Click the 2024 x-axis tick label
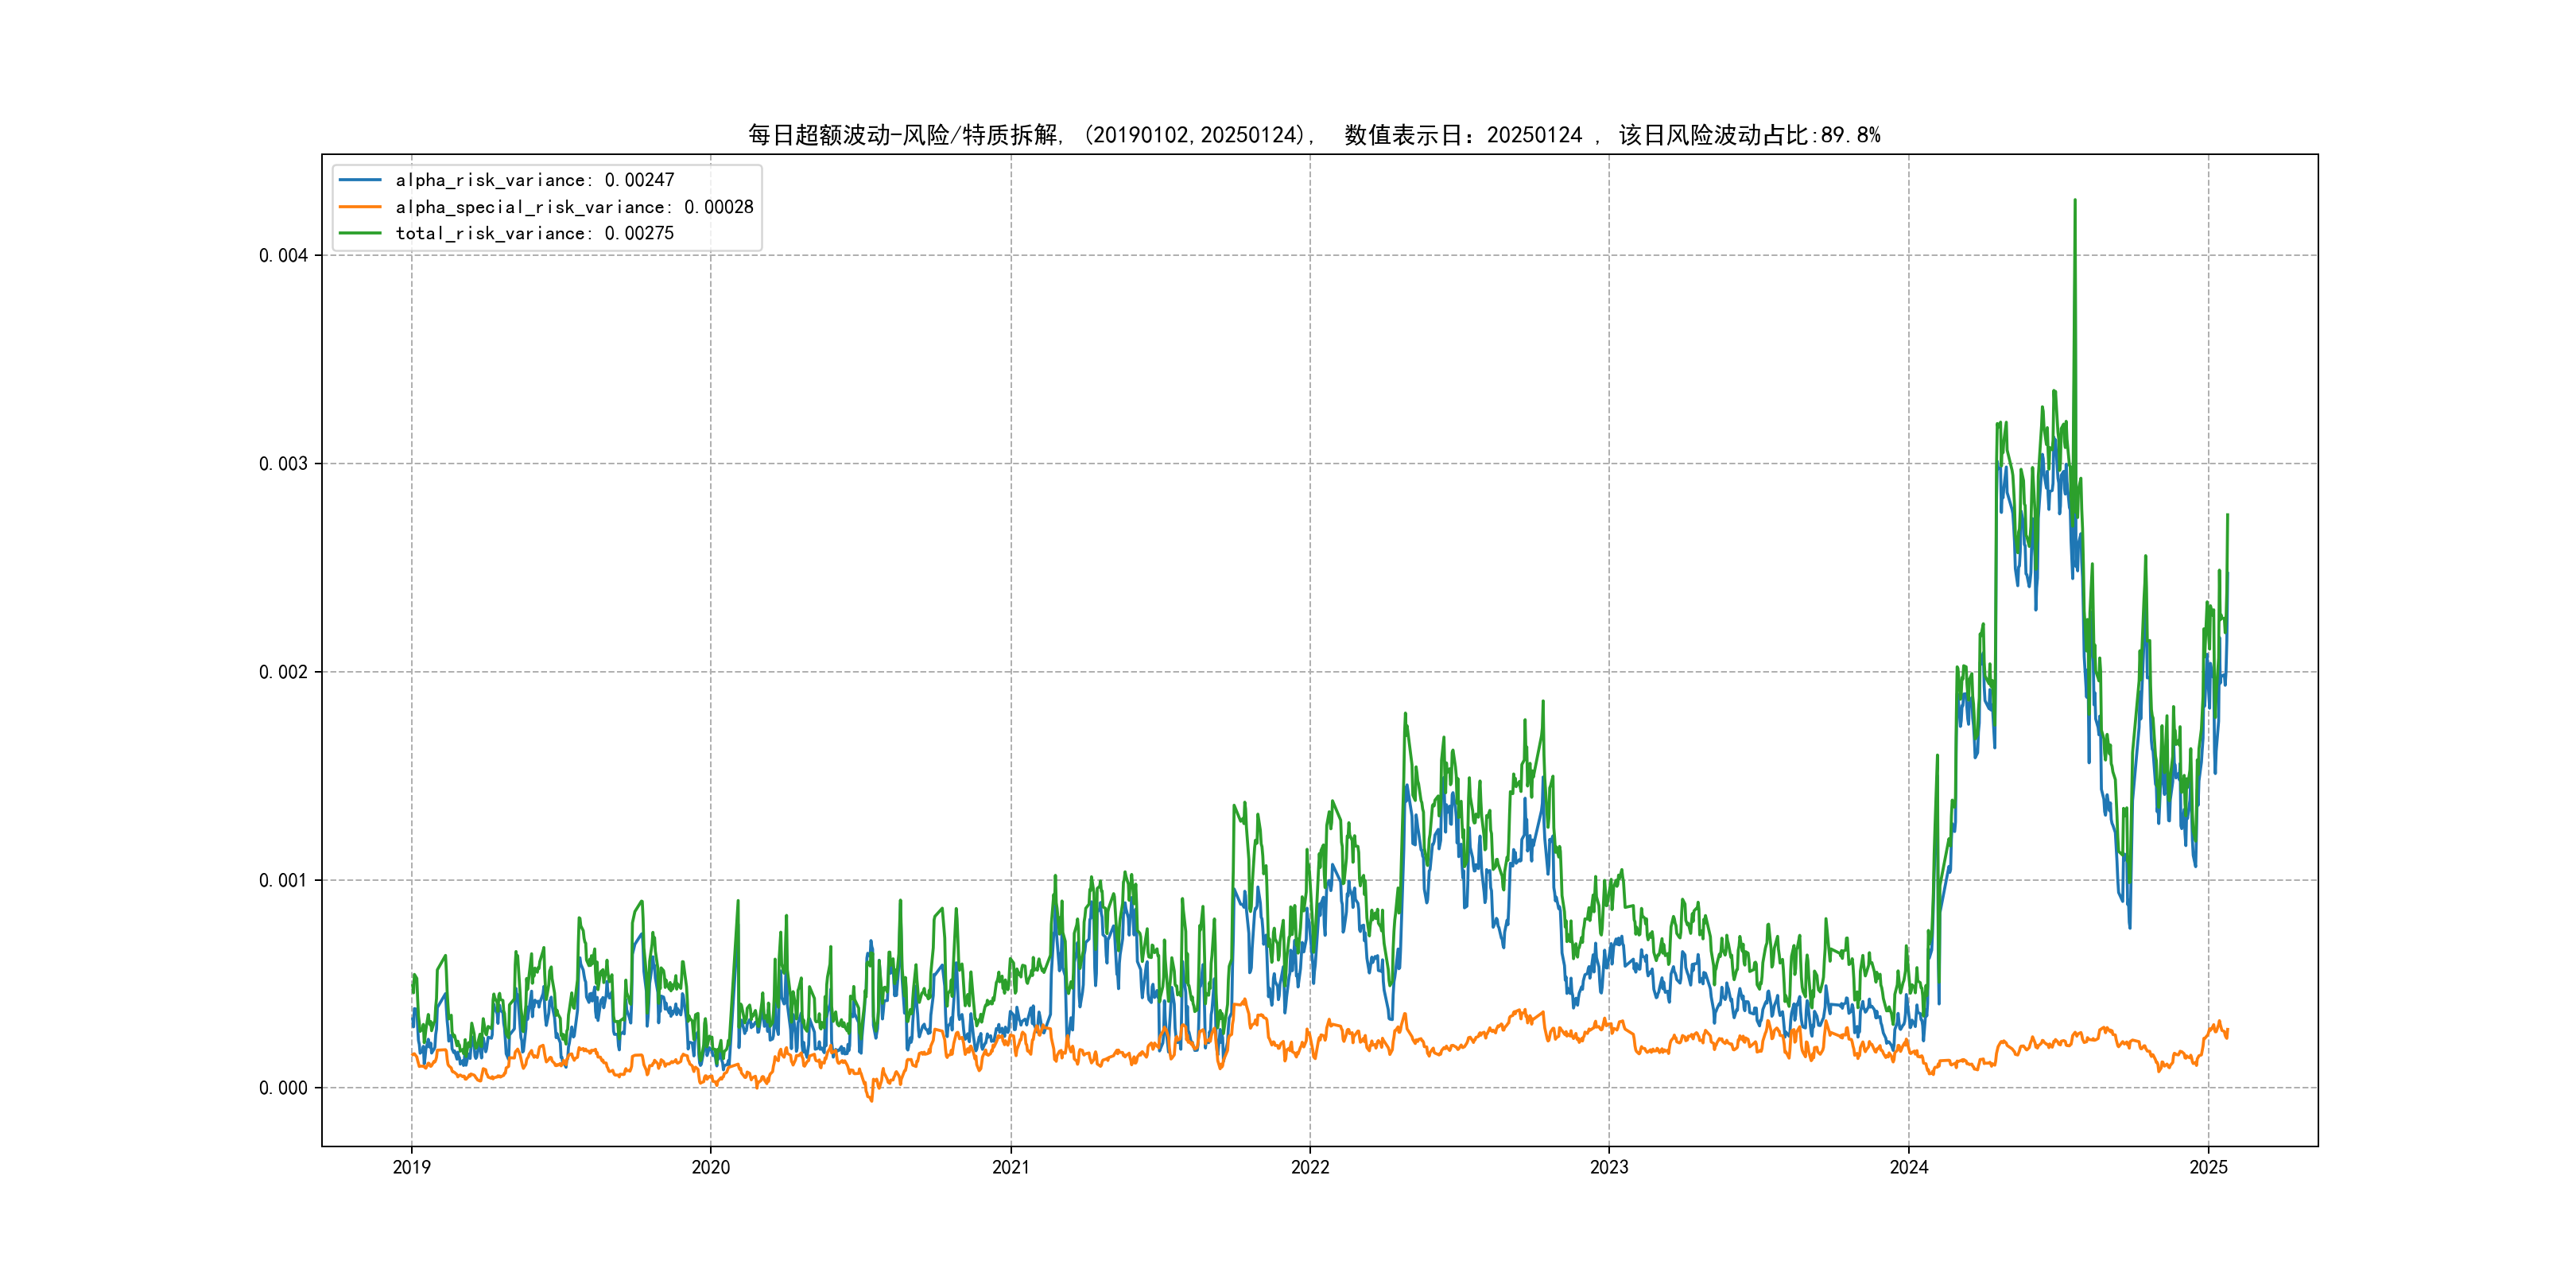The width and height of the screenshot is (2576, 1288). [1909, 1167]
